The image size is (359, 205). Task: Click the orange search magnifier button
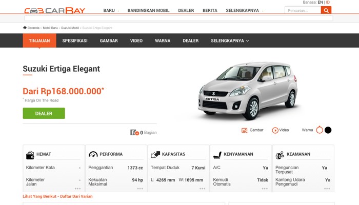[326, 10]
